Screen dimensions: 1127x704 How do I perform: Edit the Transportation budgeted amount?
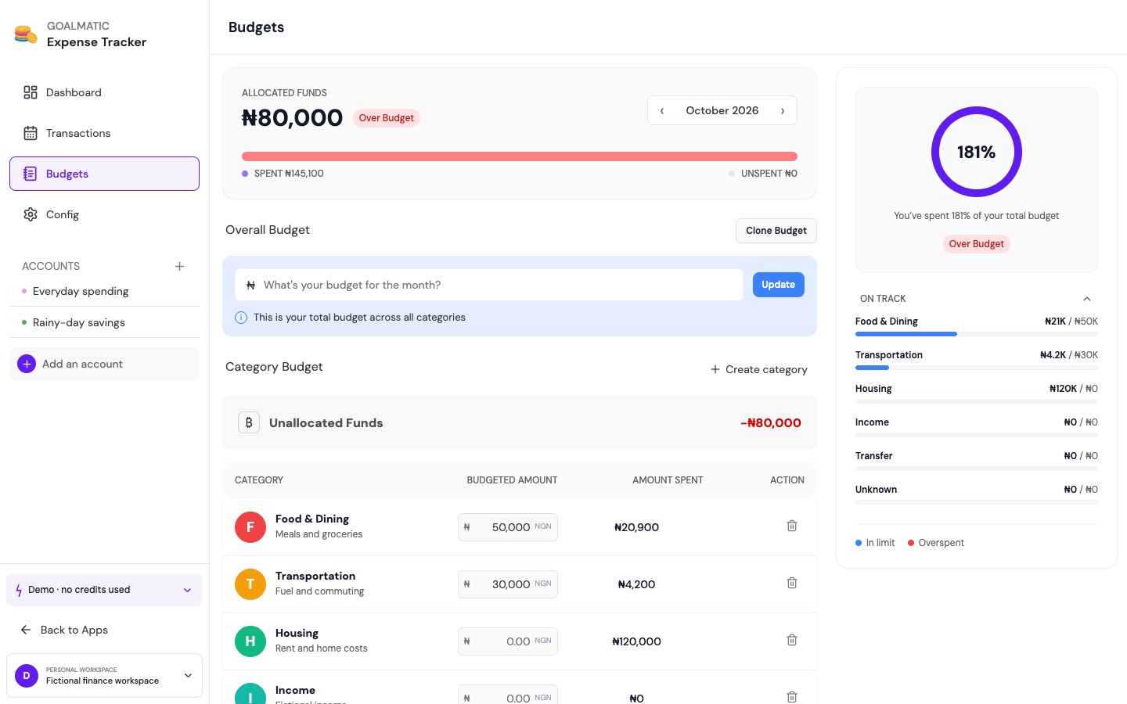(508, 584)
